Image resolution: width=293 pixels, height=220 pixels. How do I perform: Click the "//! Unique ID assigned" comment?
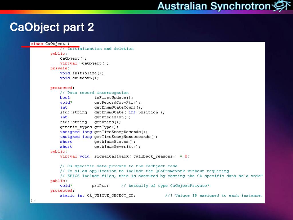[214, 195]
